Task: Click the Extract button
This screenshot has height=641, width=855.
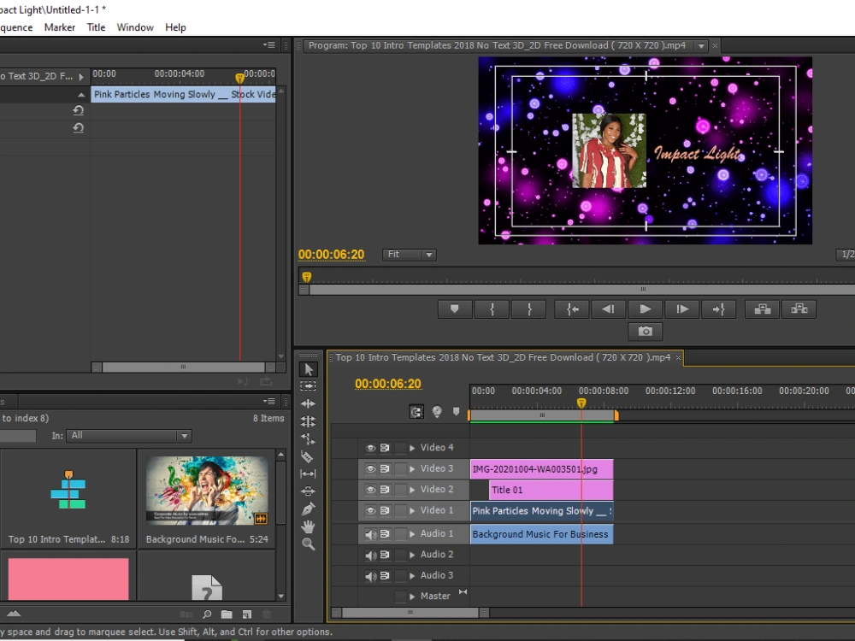Action: pyautogui.click(x=799, y=309)
